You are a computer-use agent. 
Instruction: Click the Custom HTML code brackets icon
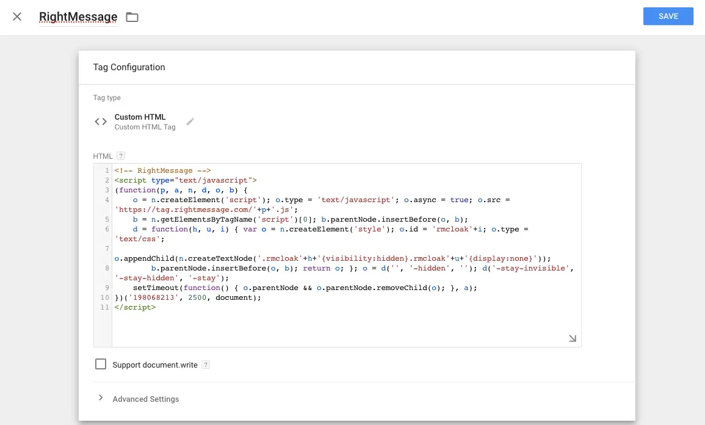coord(101,122)
